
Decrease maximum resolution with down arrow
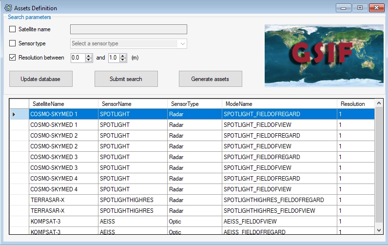pyautogui.click(x=123, y=60)
